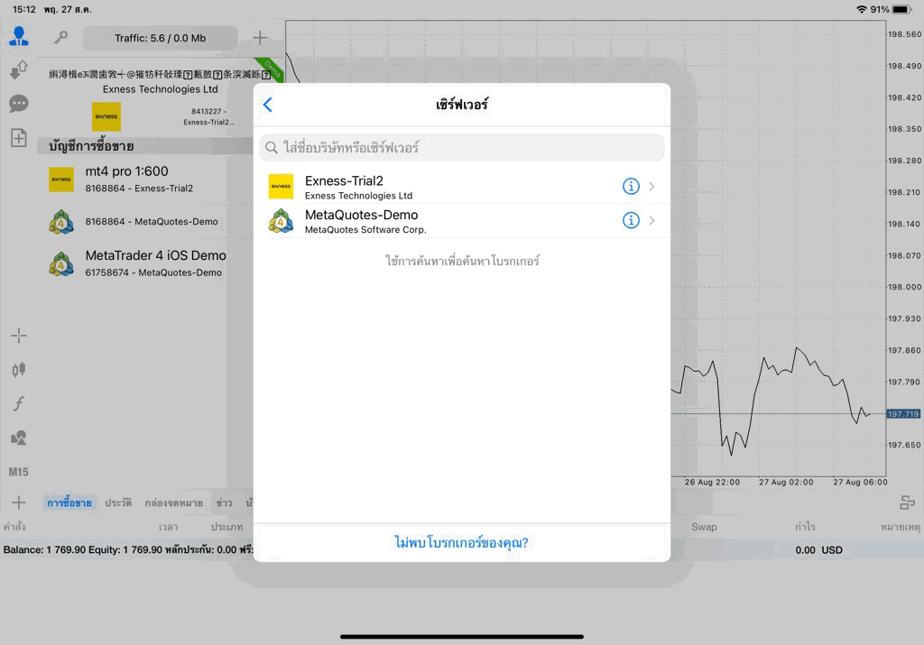Click the Exness yellow logo in server list
Viewport: 924px width, 645px height.
click(282, 186)
